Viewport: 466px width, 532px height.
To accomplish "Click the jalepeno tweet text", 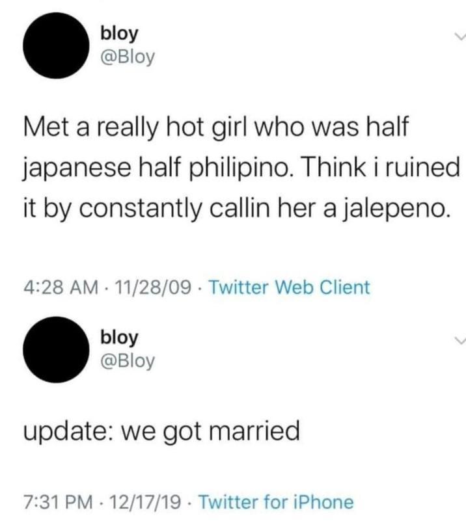I will pos(241,168).
